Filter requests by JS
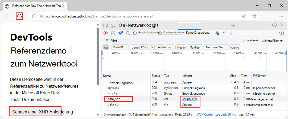Screen dimensions: 288x119 [151, 47]
